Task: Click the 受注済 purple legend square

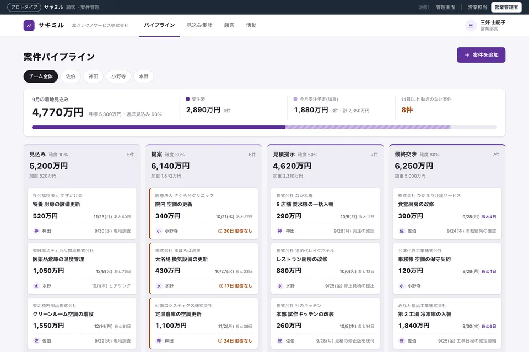Action: [x=187, y=99]
